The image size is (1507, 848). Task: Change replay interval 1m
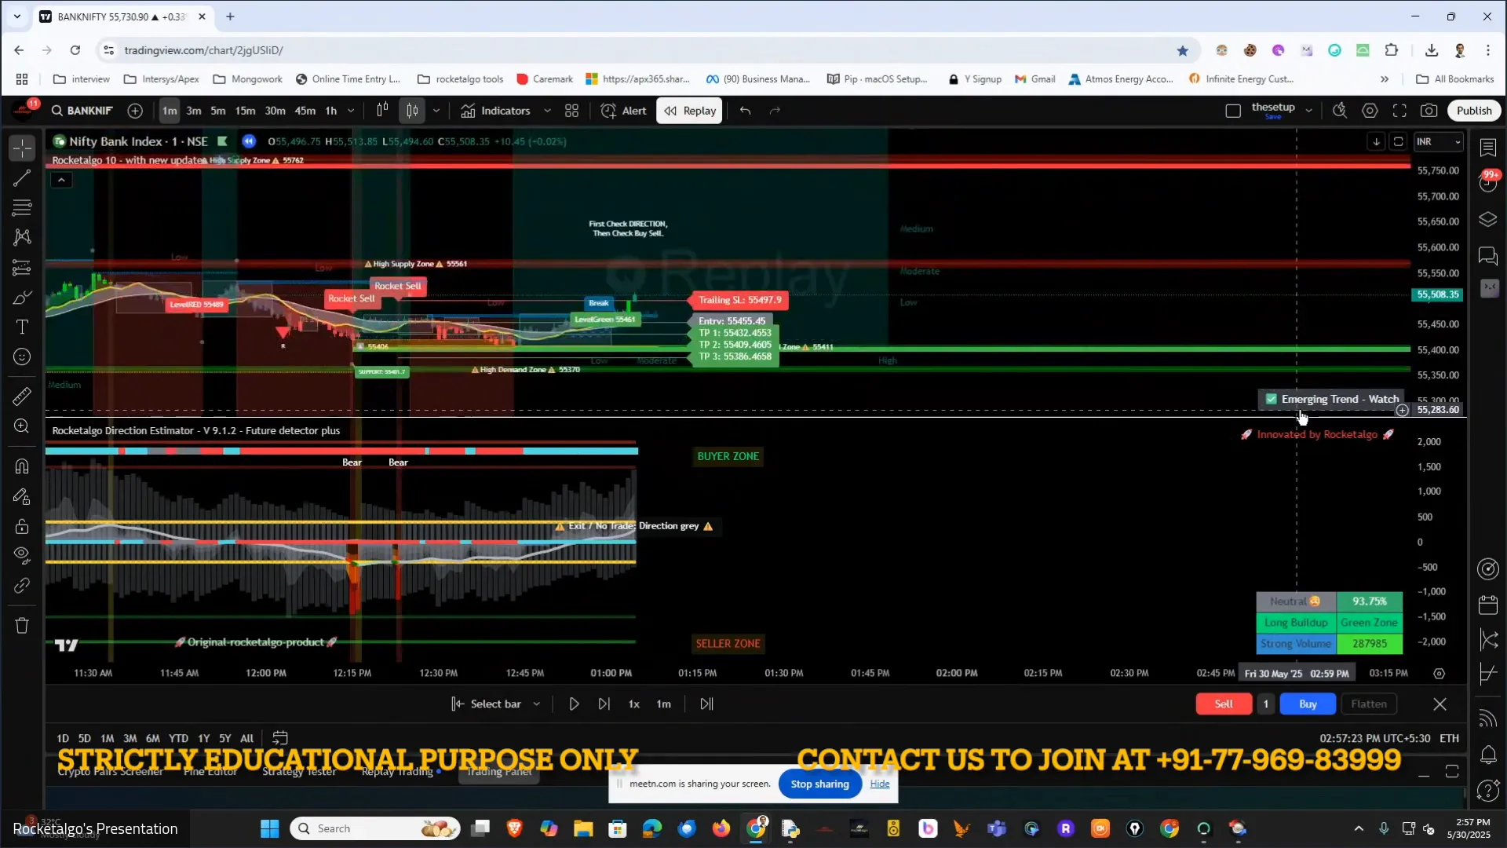tap(663, 704)
